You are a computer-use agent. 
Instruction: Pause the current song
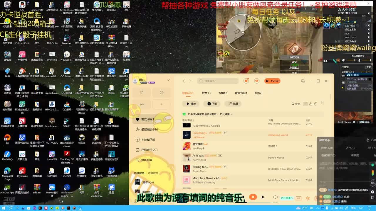253,197
